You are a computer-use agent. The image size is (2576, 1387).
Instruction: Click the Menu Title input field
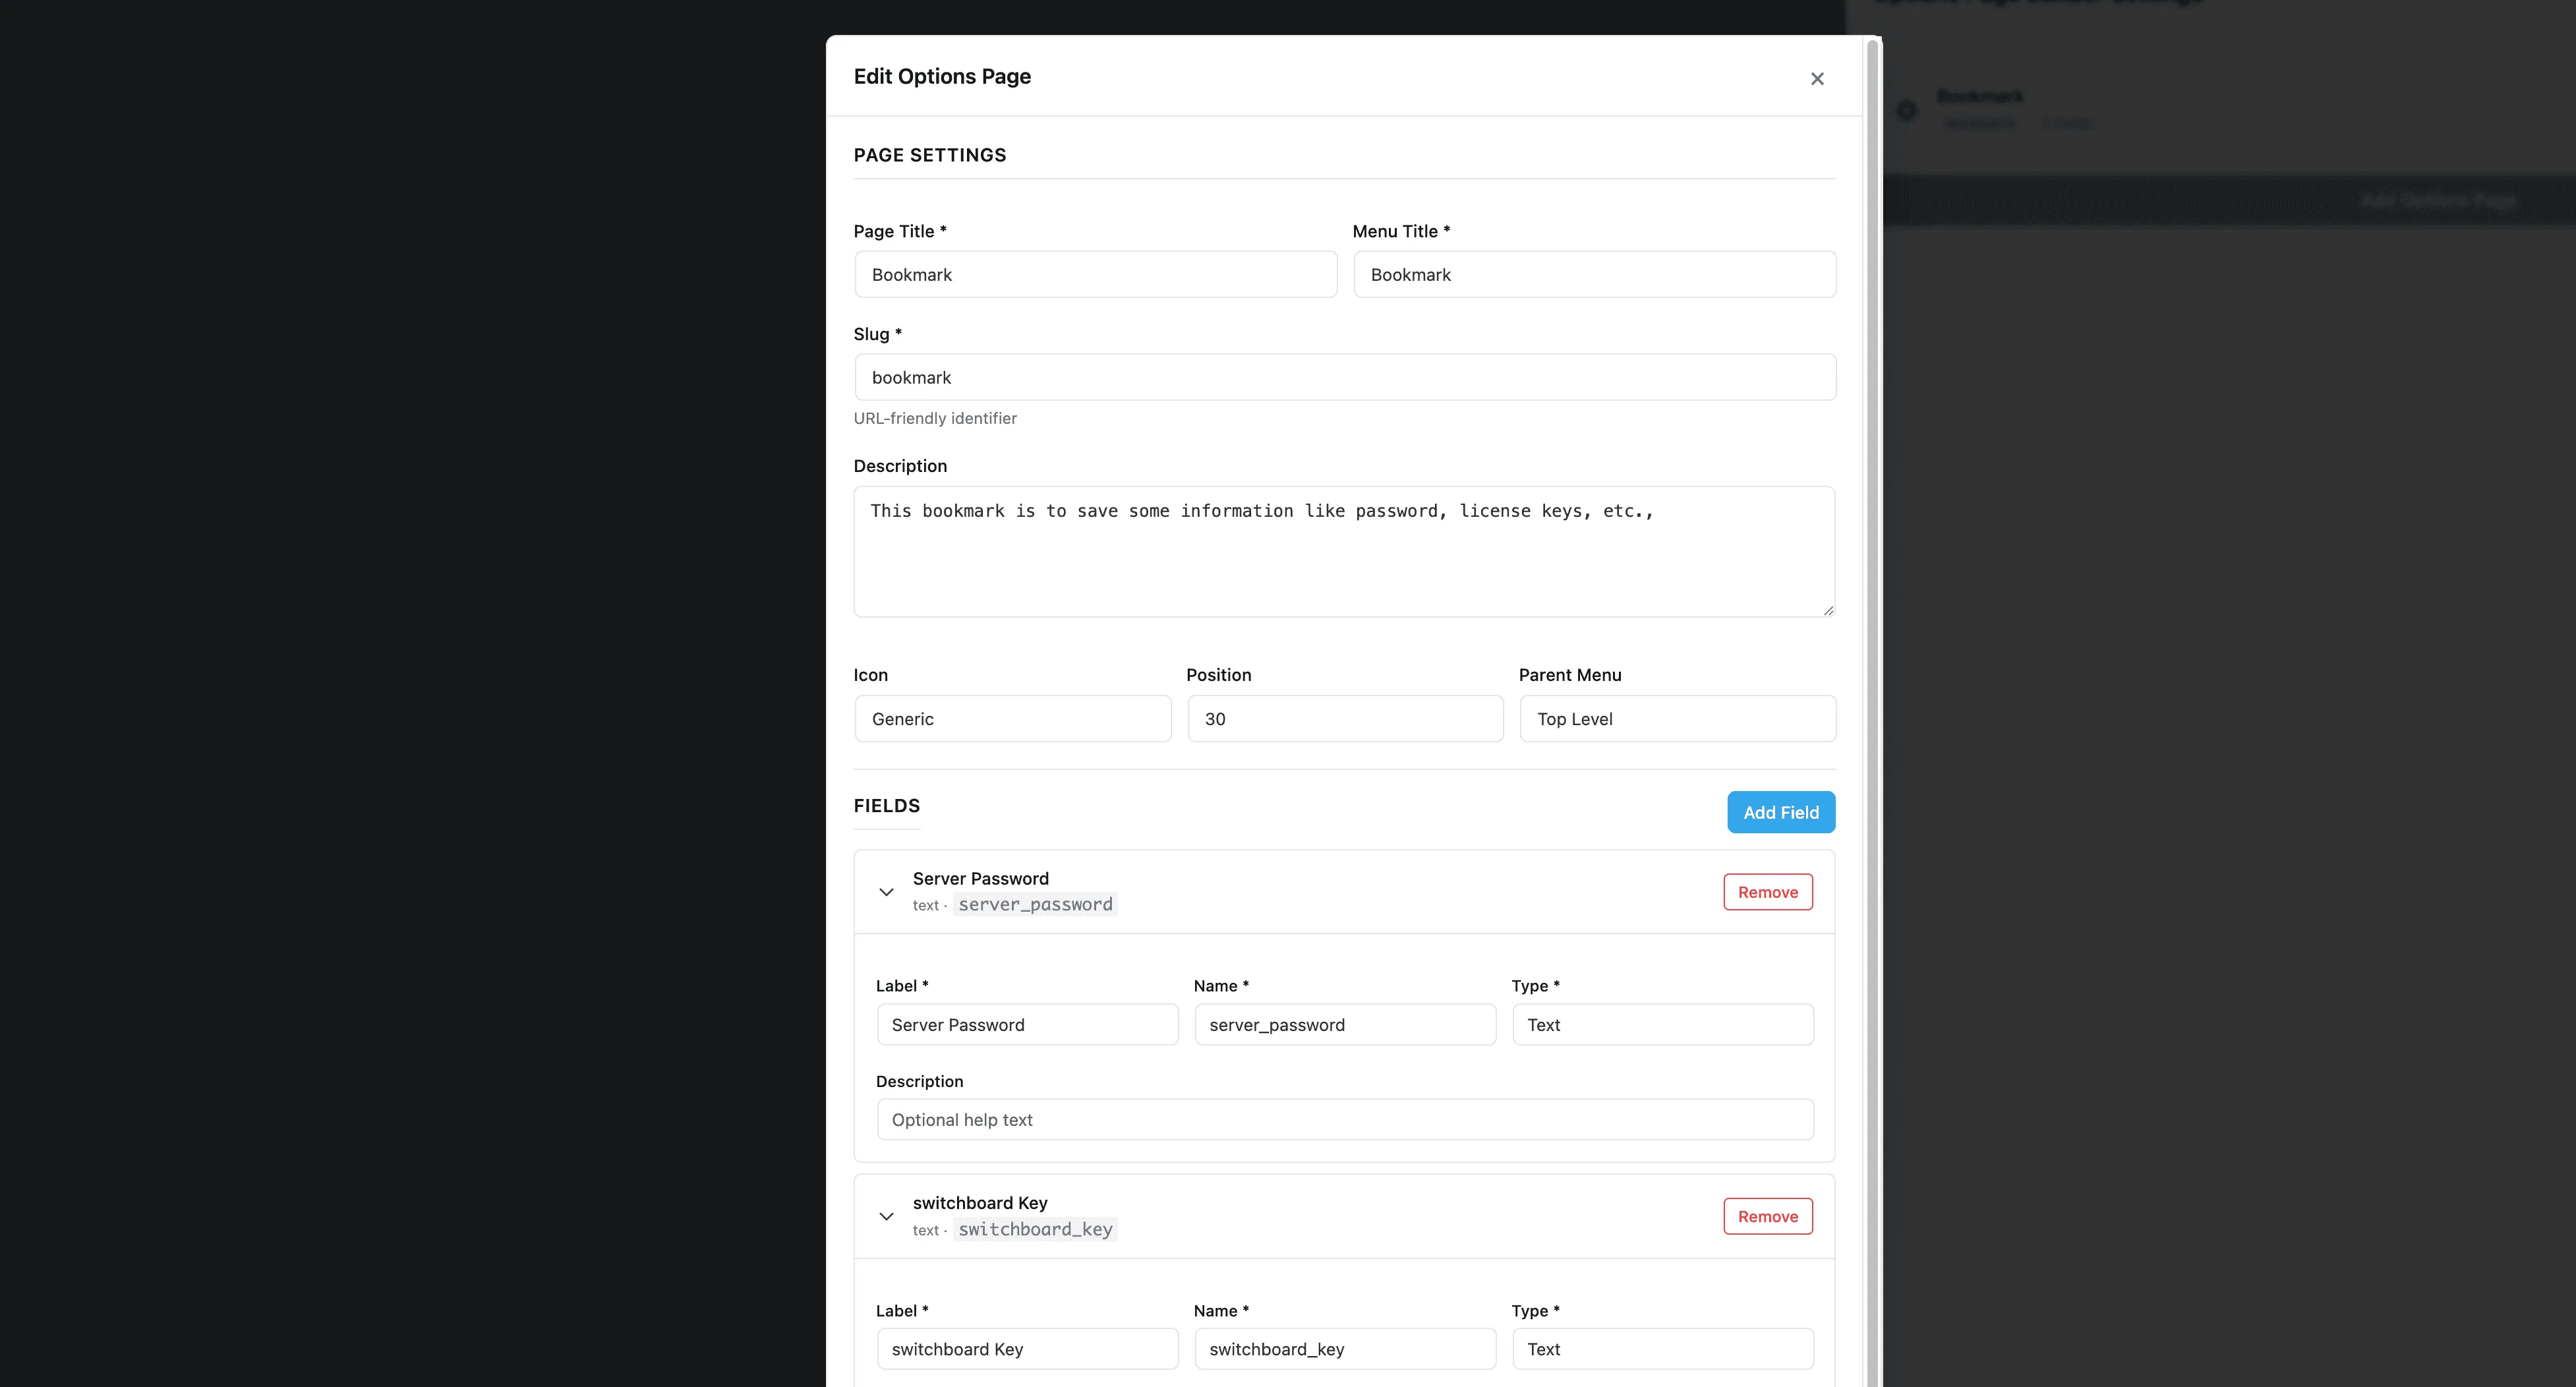pyautogui.click(x=1594, y=274)
